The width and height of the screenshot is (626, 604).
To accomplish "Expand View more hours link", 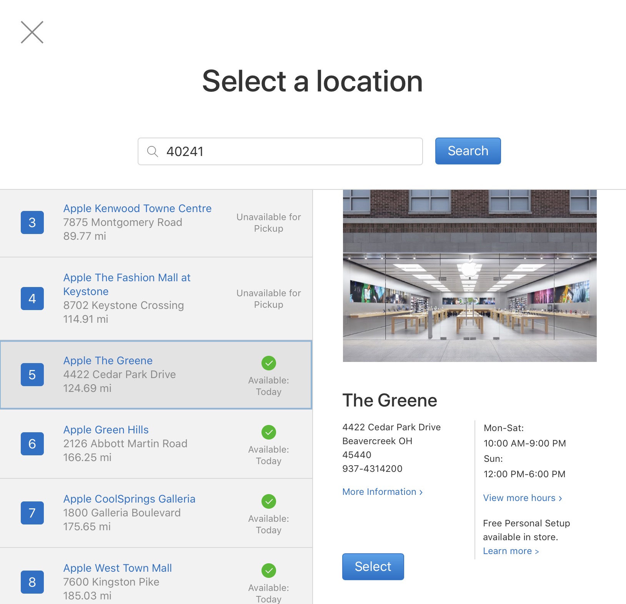I will 522,498.
